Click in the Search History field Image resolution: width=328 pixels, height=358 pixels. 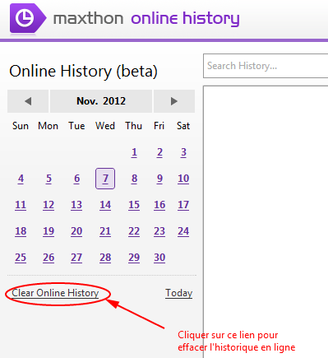coord(266,66)
